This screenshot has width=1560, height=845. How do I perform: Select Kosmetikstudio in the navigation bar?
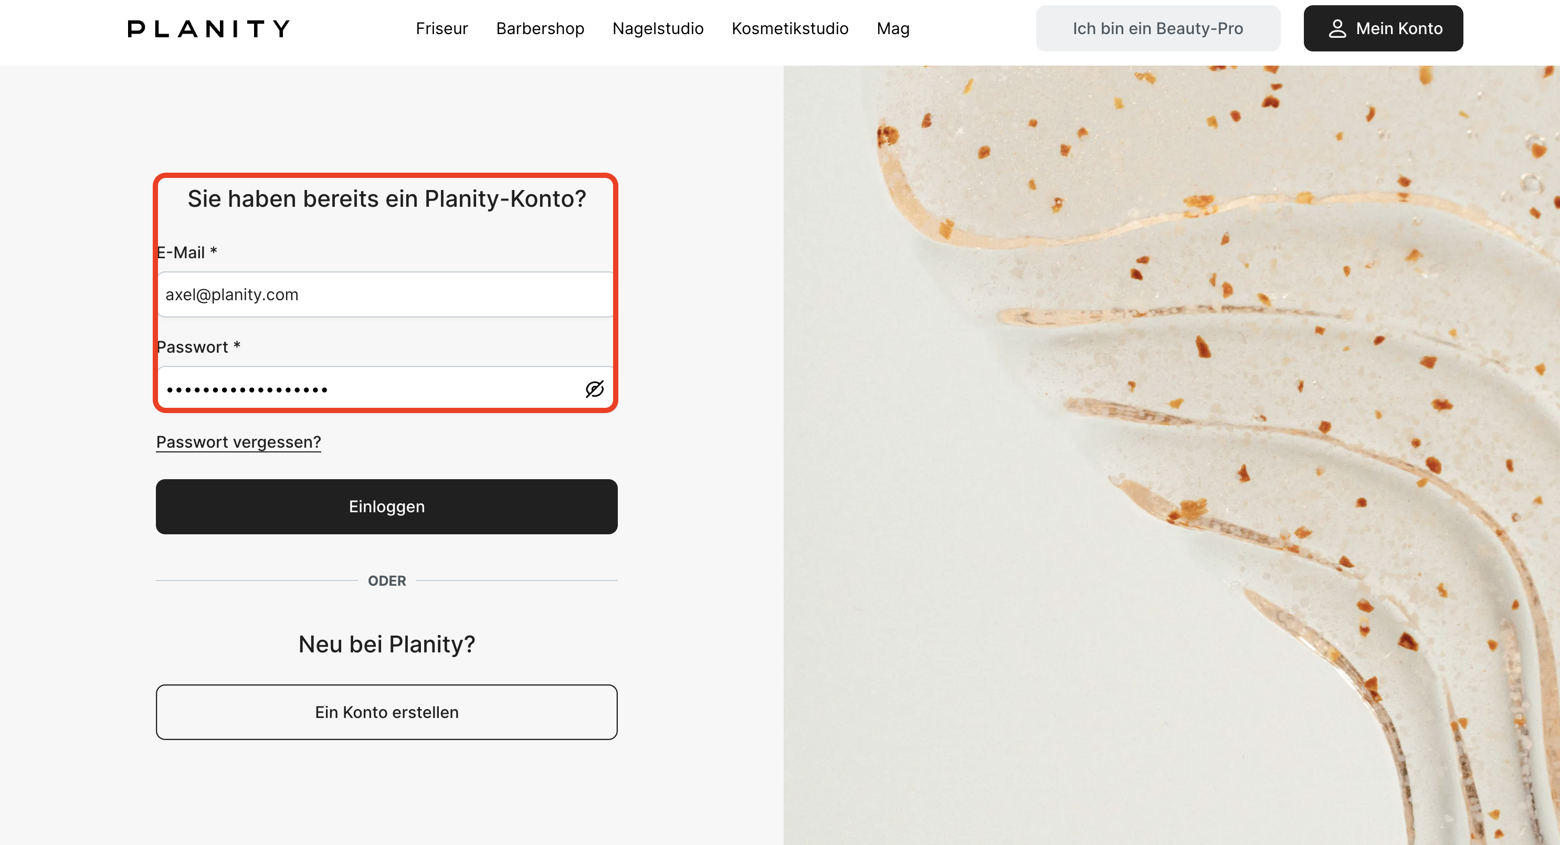tap(789, 28)
